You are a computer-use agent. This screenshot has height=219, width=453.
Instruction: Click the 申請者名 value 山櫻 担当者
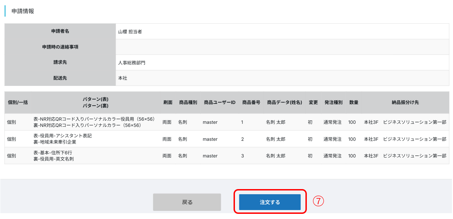tap(130, 32)
